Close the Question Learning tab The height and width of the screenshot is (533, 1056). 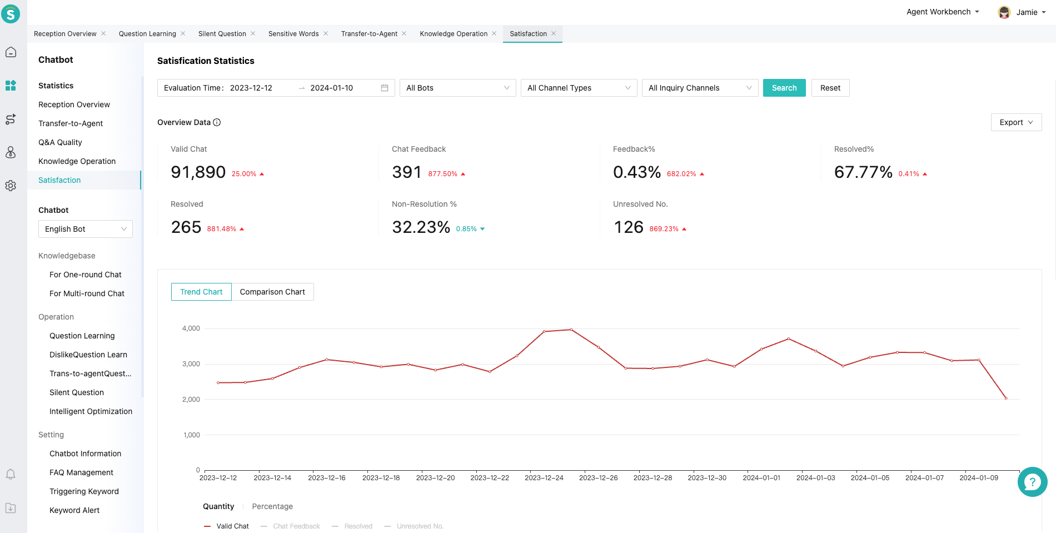pos(183,33)
